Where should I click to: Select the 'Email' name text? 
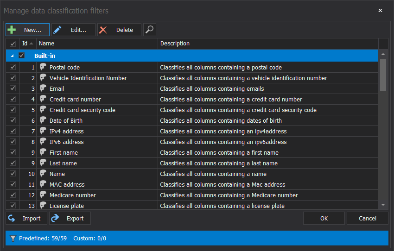click(57, 88)
